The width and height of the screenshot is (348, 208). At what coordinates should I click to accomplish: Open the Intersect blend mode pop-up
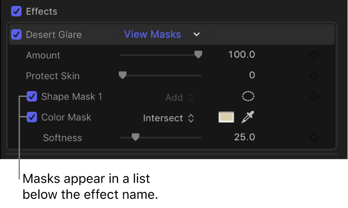click(168, 118)
